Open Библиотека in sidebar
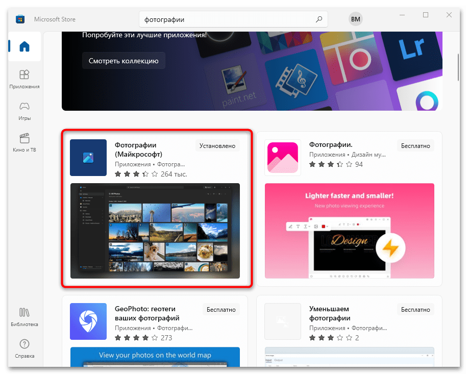The width and height of the screenshot is (468, 375). click(24, 317)
